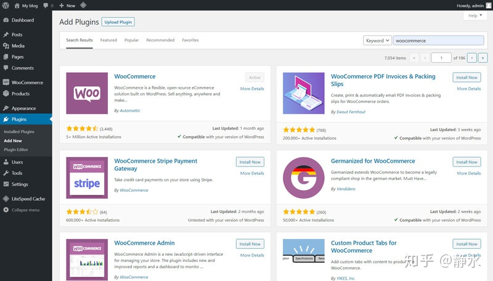Click the Users icon in sidebar

click(x=6, y=162)
